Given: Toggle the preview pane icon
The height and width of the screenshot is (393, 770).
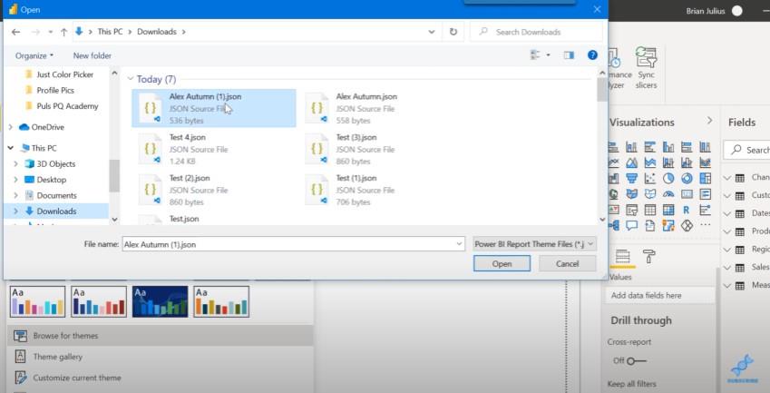Looking at the screenshot, I should tap(569, 55).
